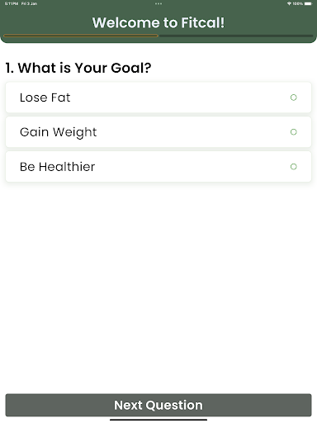Click the What is Your Goal heading
The height and width of the screenshot is (423, 317).
pos(78,68)
